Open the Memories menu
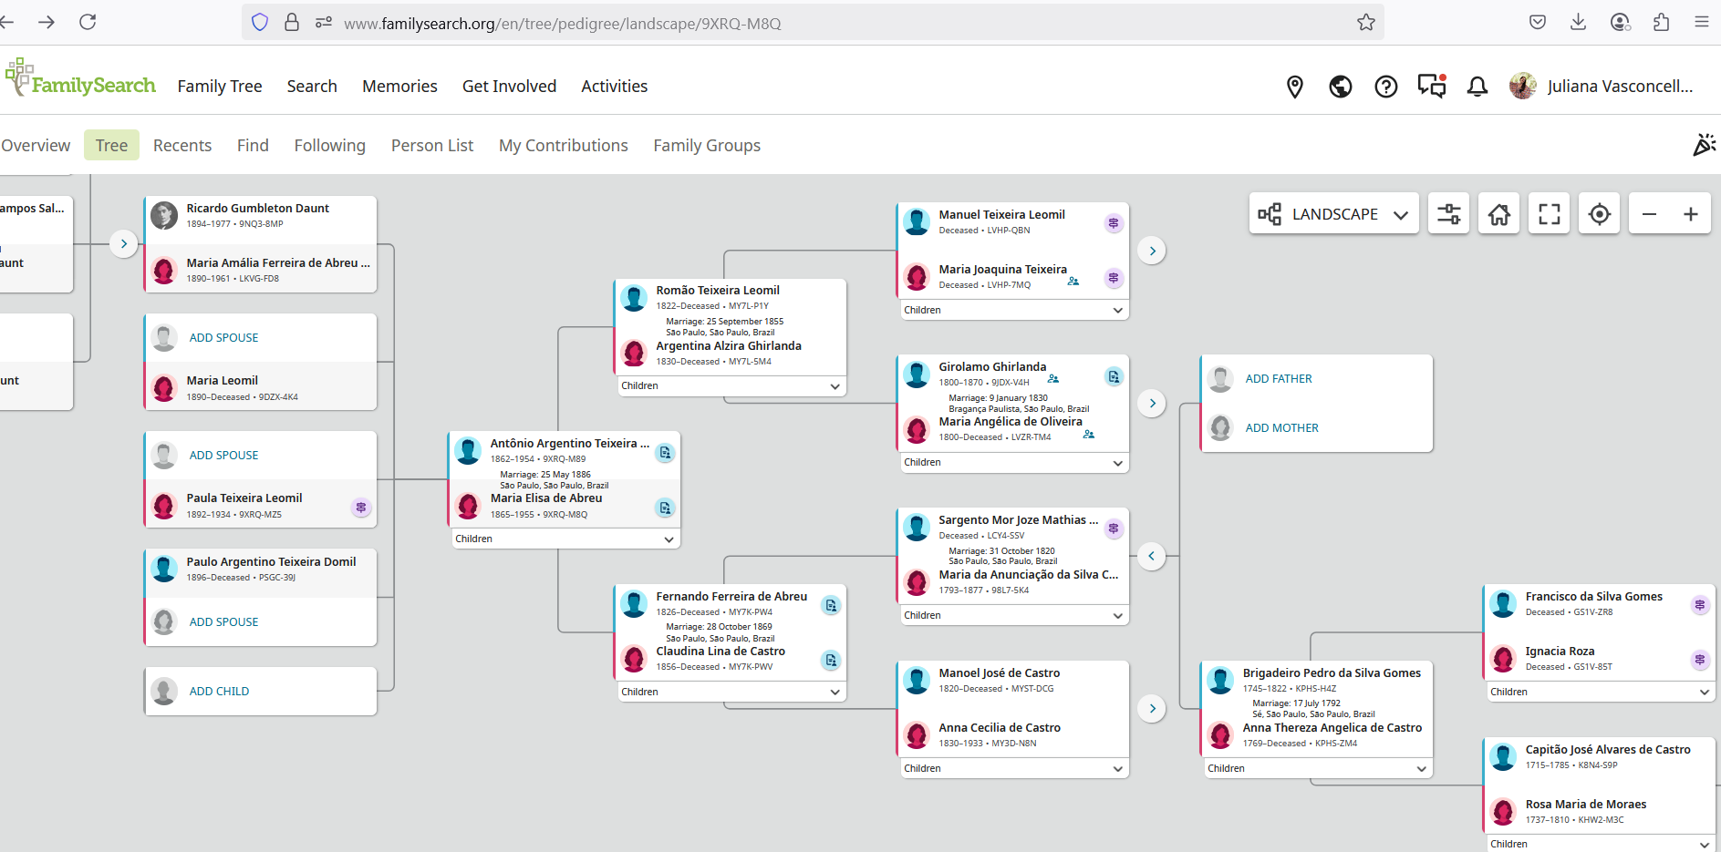 pyautogui.click(x=399, y=87)
